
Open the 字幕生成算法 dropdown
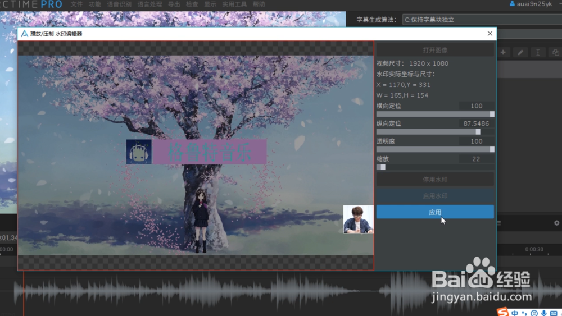(x=482, y=20)
